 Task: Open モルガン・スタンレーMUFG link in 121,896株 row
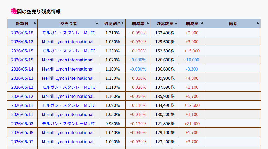click(69, 124)
